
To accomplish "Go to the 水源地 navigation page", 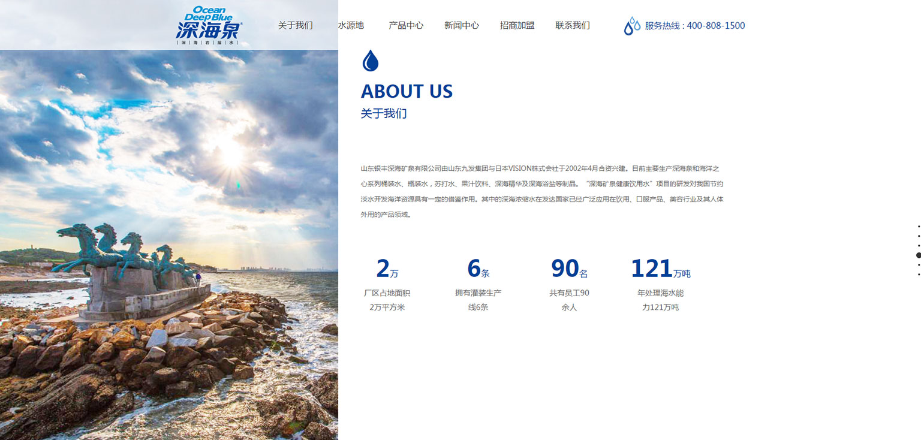I will tap(351, 25).
